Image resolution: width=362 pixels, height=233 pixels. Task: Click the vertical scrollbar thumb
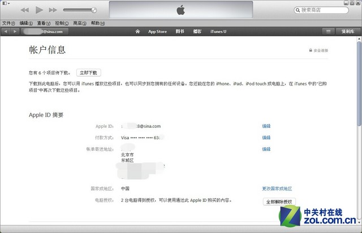click(359, 84)
